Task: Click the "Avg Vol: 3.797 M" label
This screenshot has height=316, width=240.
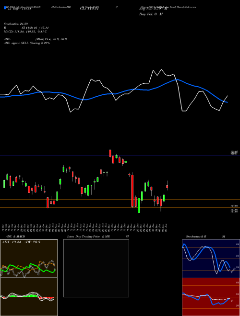Action: 153,9
